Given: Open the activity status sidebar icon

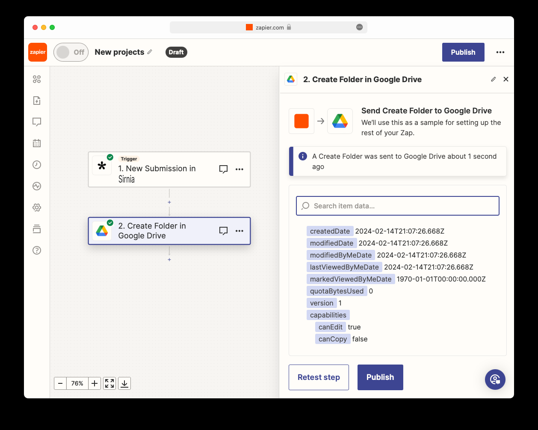Looking at the screenshot, I should (x=37, y=186).
